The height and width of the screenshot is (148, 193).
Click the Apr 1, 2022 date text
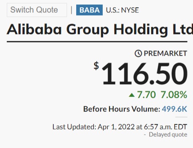116,127
